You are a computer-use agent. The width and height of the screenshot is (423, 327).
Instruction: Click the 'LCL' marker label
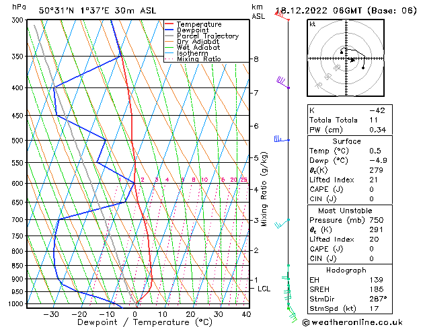tap(264, 289)
